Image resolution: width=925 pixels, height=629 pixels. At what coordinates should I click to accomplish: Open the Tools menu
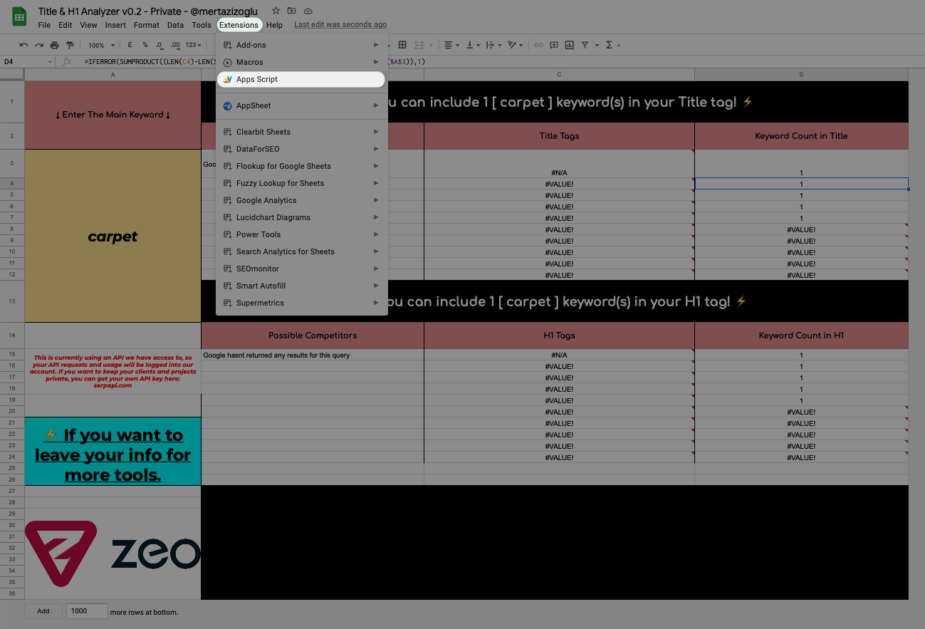tap(202, 25)
